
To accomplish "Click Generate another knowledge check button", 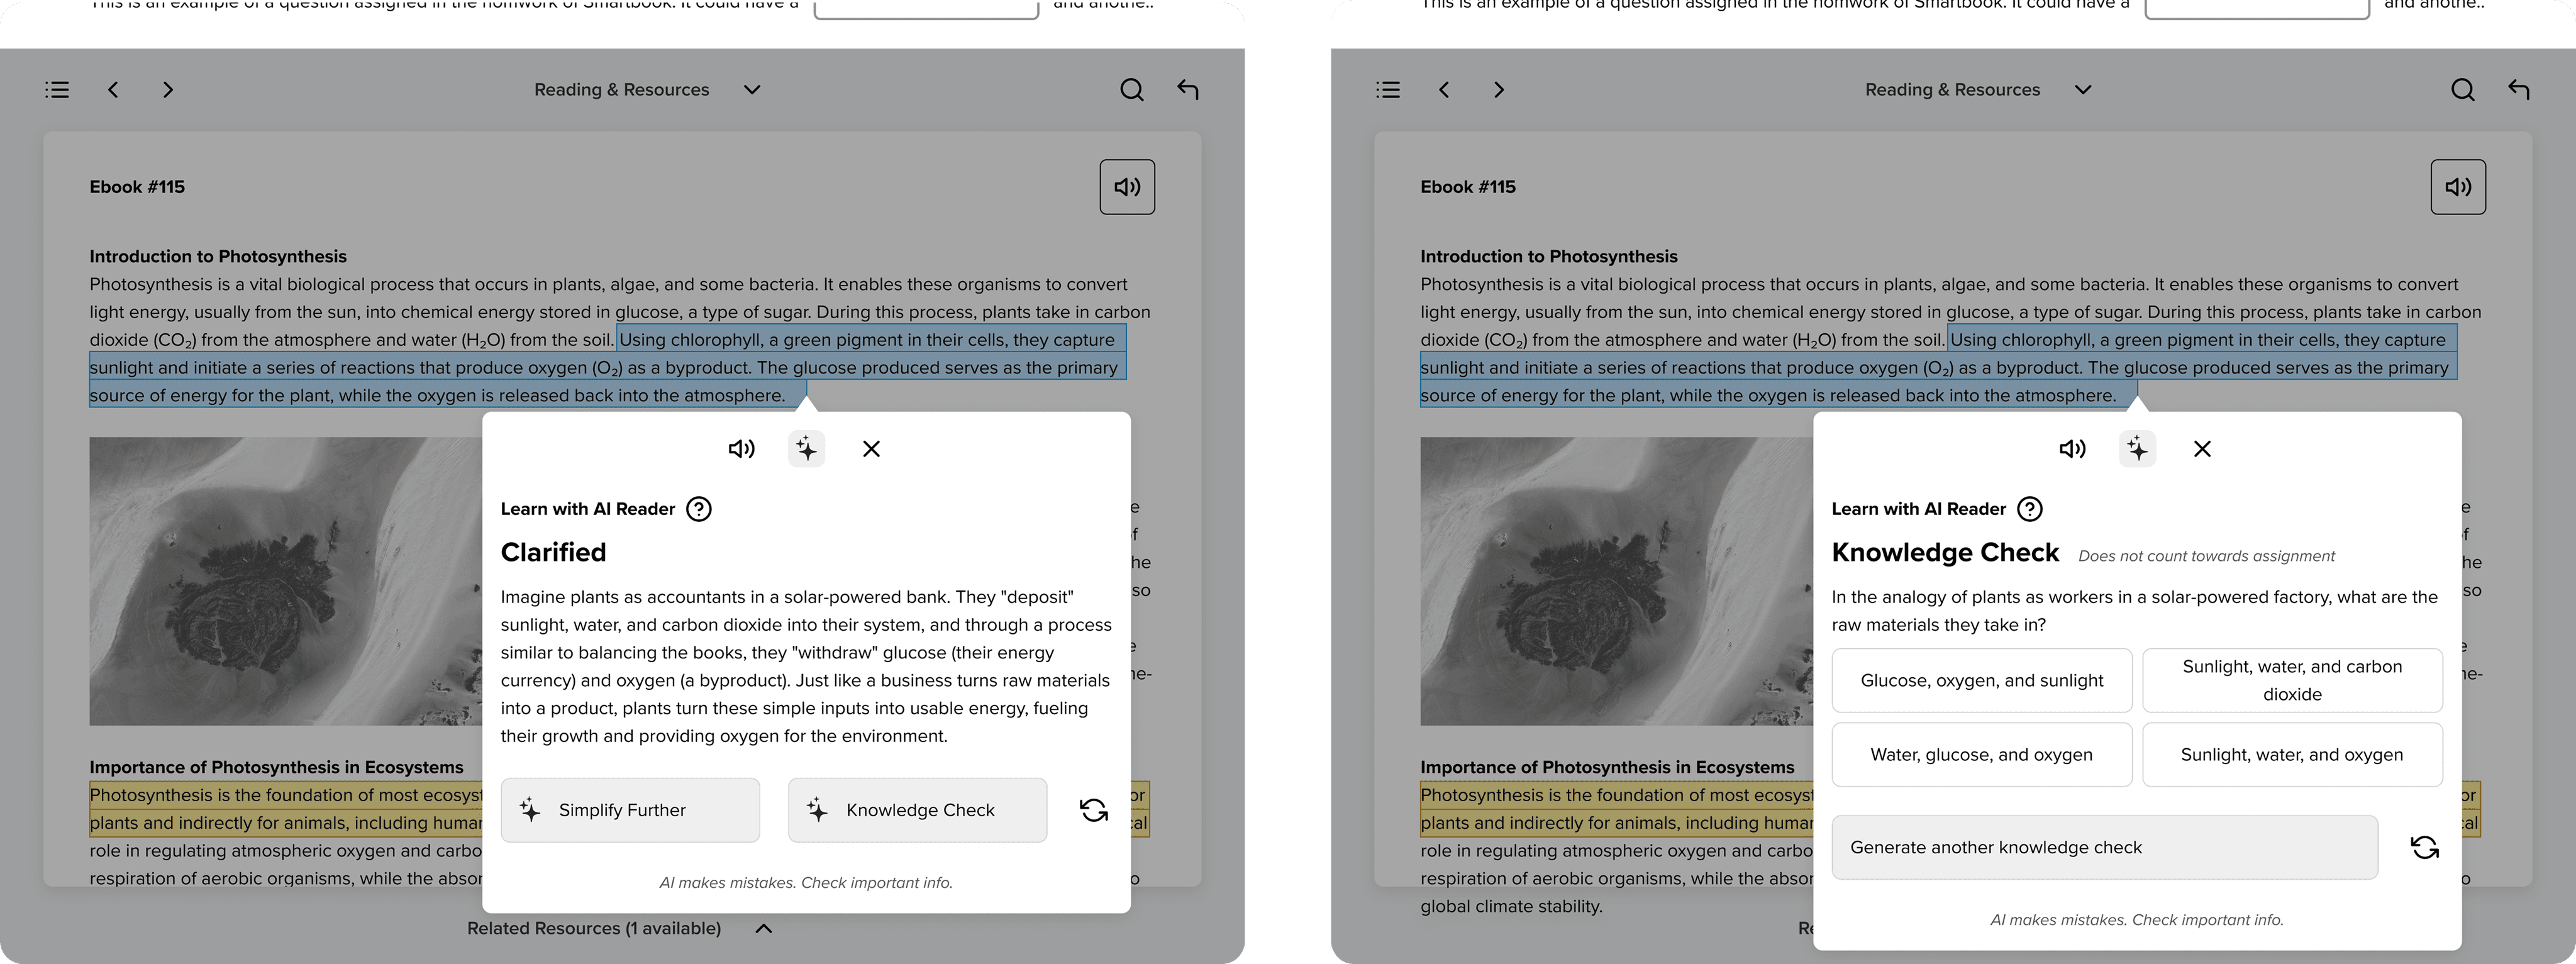I will [x=2103, y=848].
